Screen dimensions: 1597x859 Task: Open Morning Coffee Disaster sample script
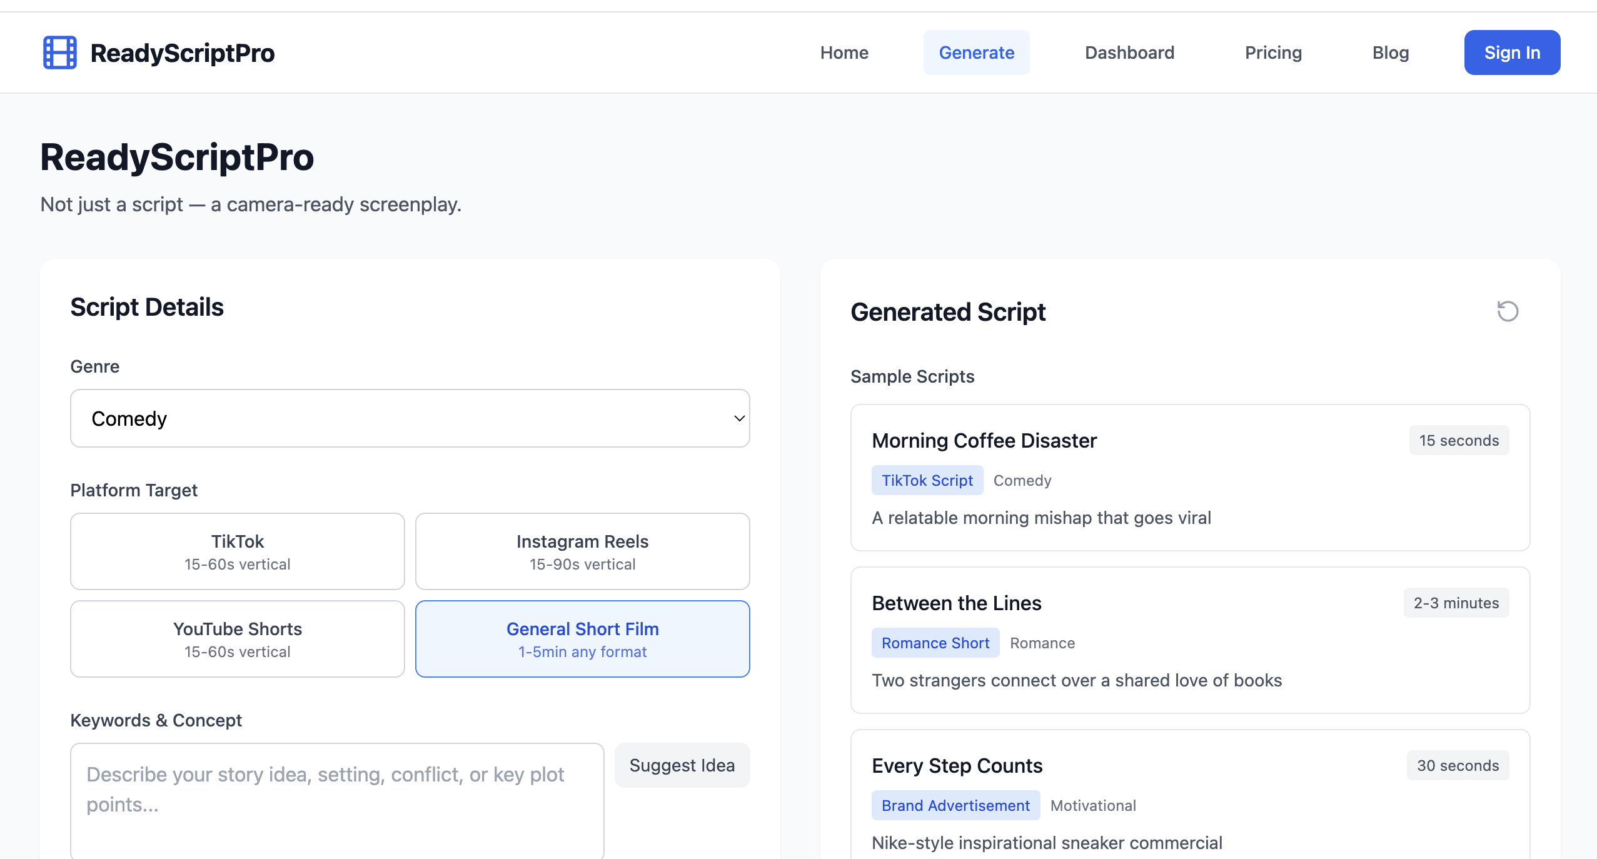click(1189, 478)
